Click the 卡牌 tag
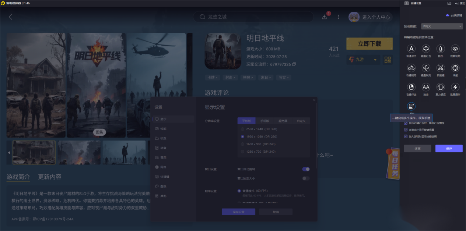This screenshot has height=231, width=466. (x=213, y=78)
